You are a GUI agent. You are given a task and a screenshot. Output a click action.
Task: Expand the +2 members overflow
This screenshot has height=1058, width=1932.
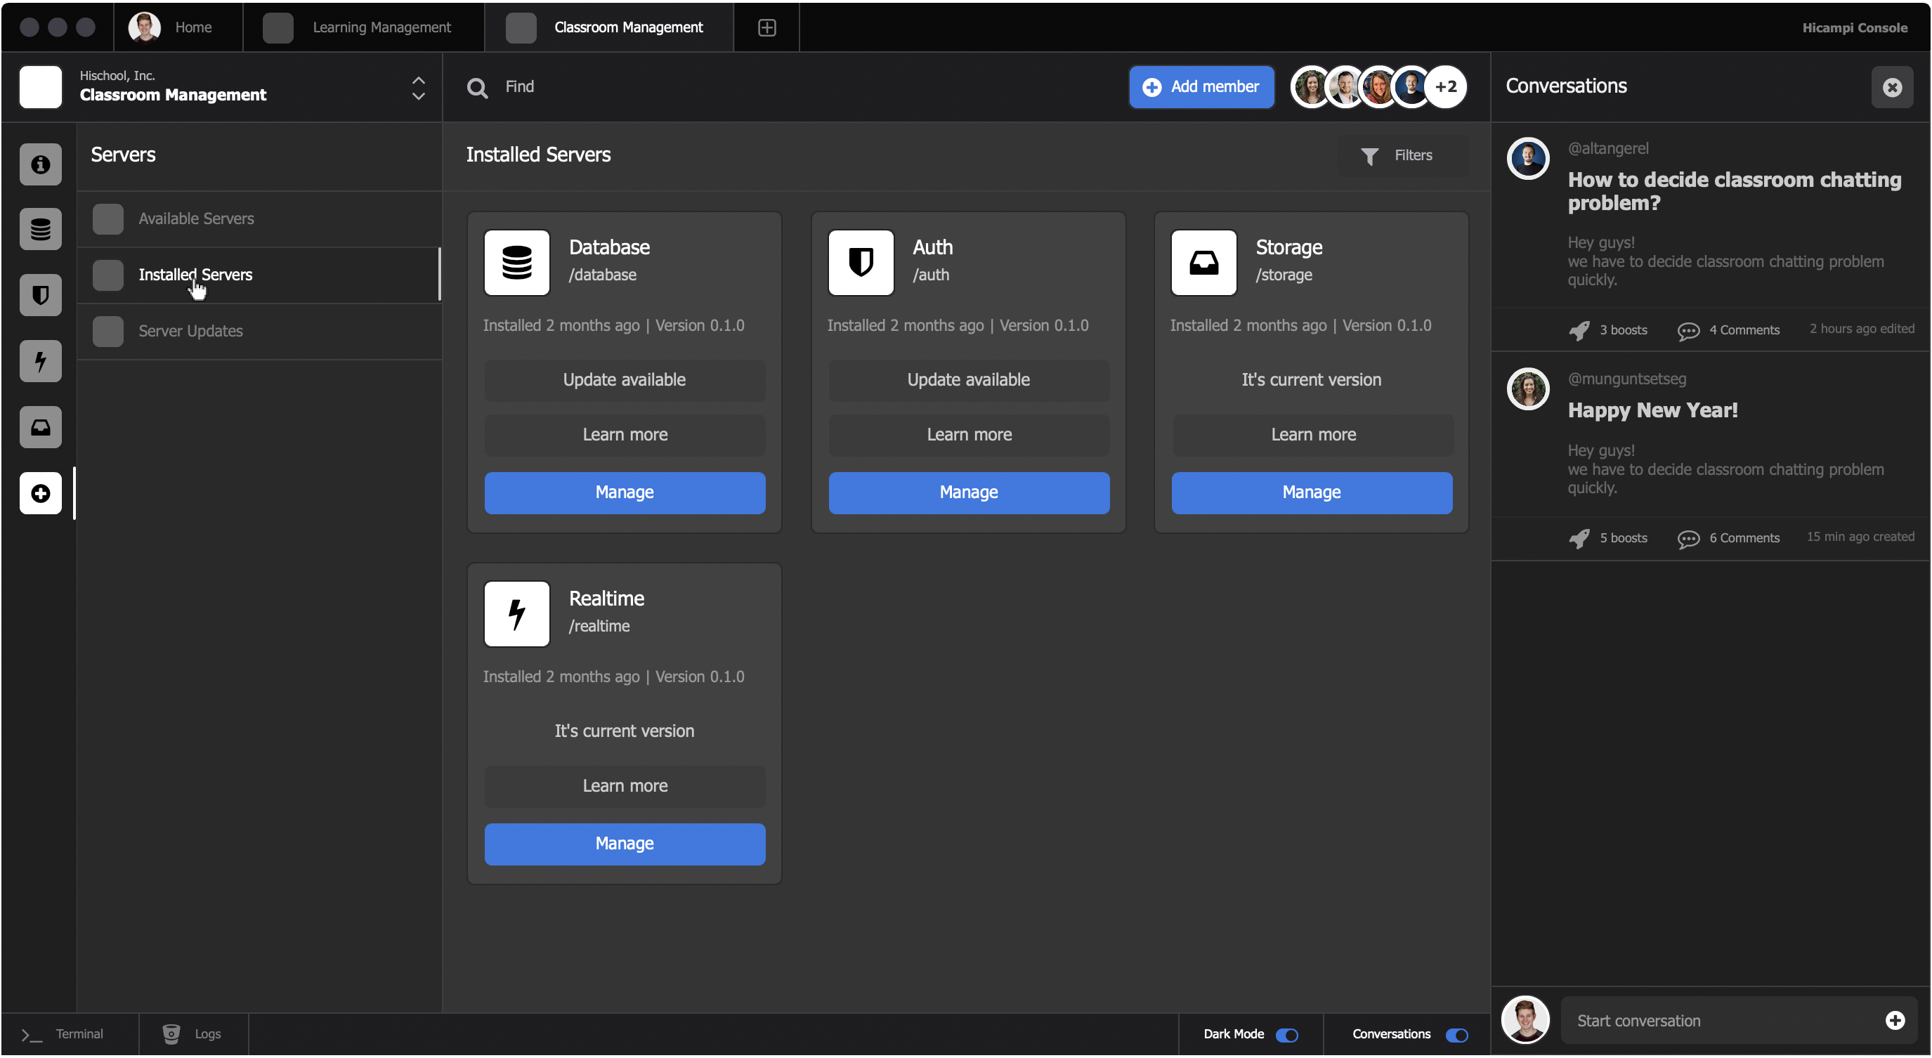click(x=1445, y=87)
